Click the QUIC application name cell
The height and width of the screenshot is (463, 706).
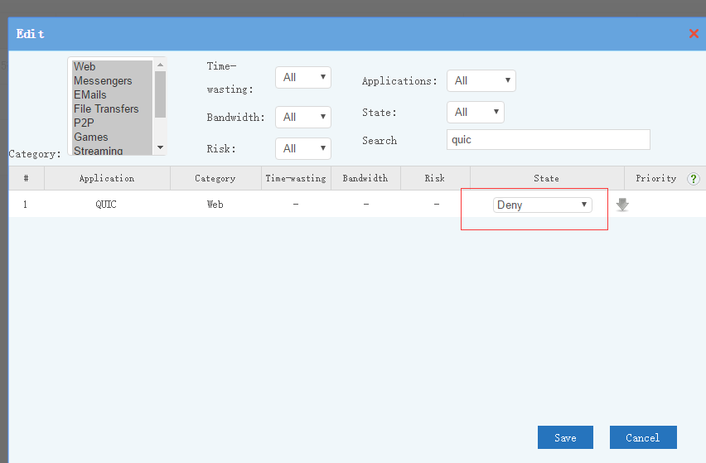pos(106,205)
